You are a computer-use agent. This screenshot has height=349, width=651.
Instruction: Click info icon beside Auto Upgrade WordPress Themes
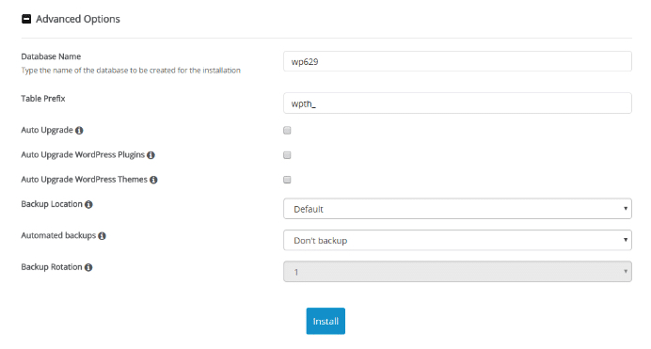(153, 180)
